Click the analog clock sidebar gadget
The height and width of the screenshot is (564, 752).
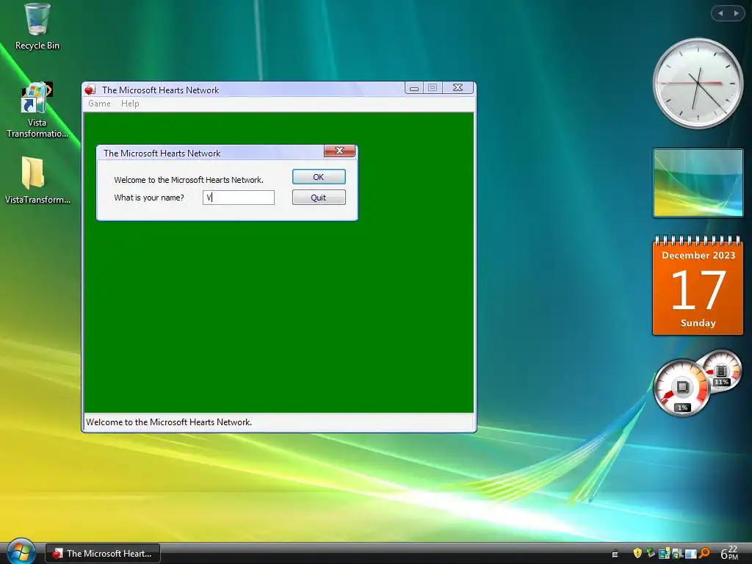698,84
